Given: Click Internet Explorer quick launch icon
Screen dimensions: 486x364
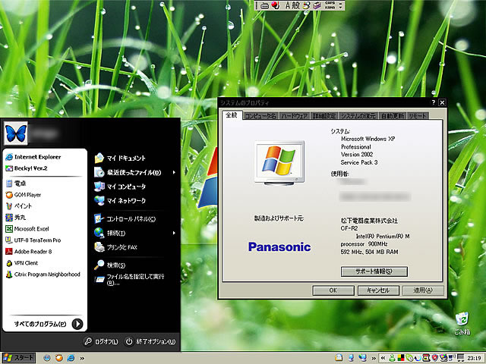Looking at the screenshot, I should [71, 358].
